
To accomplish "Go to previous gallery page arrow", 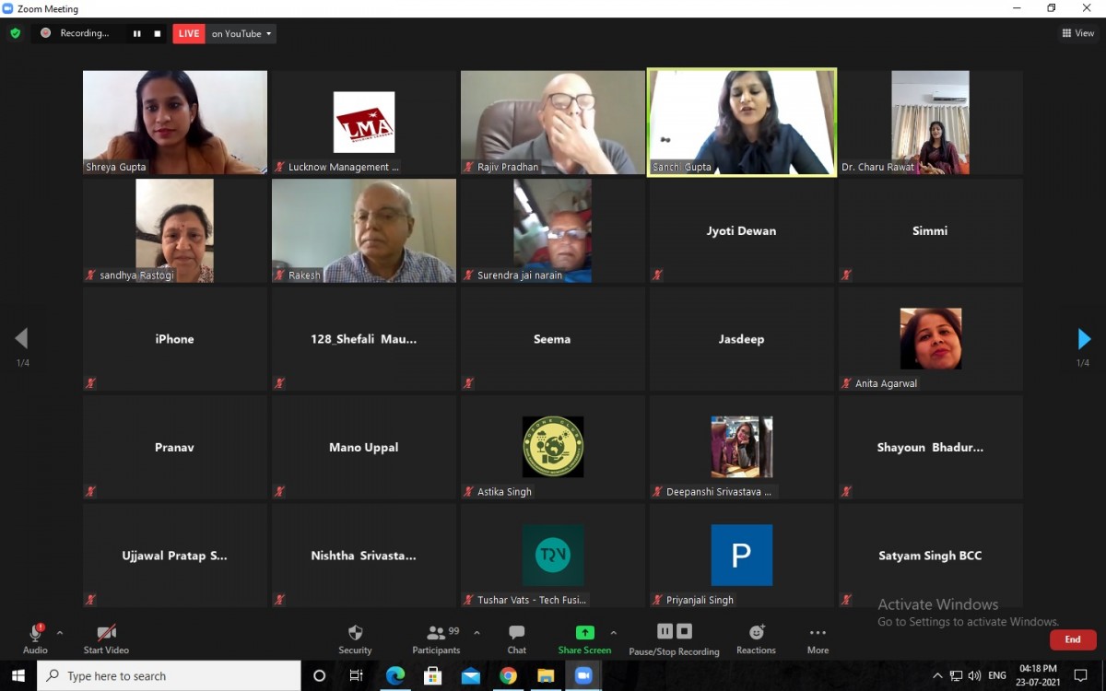I will click(x=22, y=339).
